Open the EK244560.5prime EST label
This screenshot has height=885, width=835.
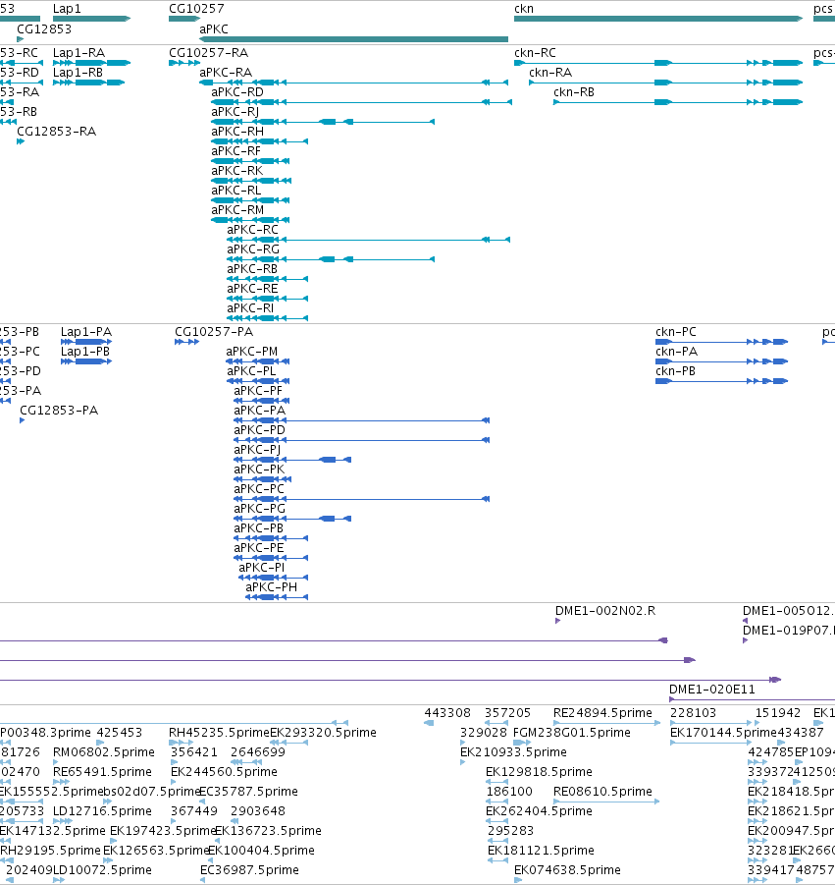224,772
